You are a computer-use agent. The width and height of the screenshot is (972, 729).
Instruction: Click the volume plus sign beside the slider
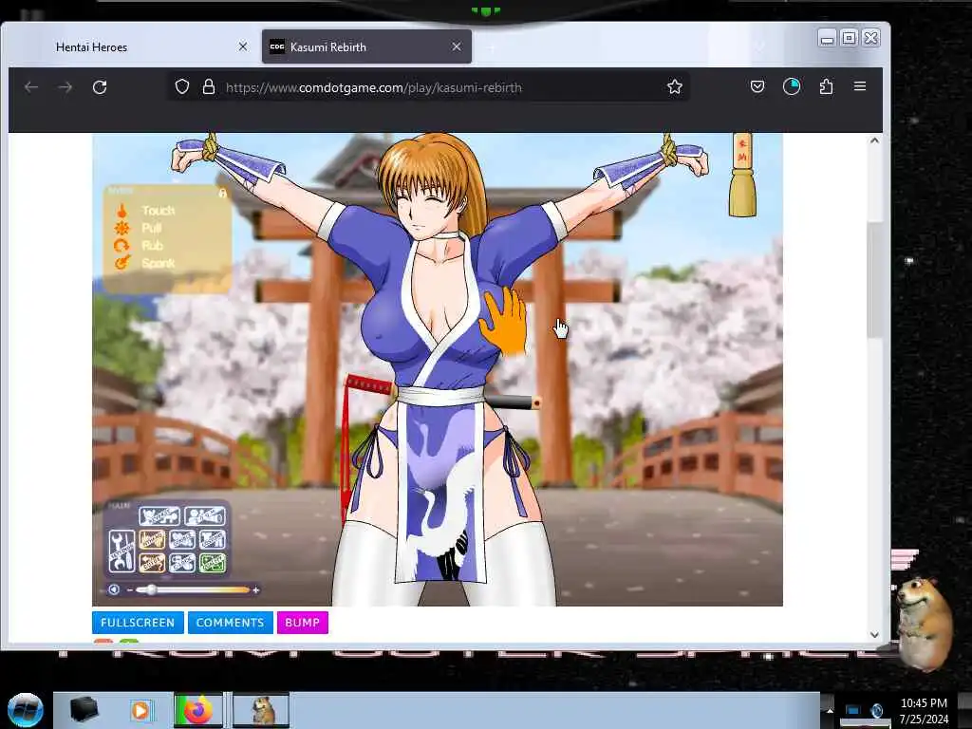coord(256,590)
